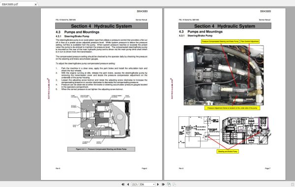Click the Figure 4.3.1.1 caption box
295x187 pixels.
[101, 149]
